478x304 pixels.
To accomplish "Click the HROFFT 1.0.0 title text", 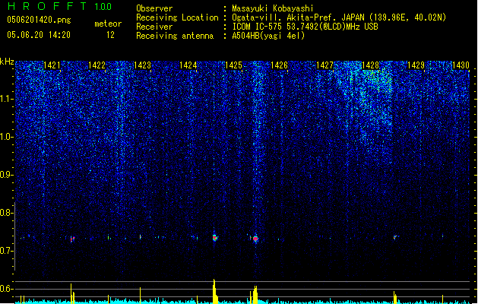I will point(60,6).
